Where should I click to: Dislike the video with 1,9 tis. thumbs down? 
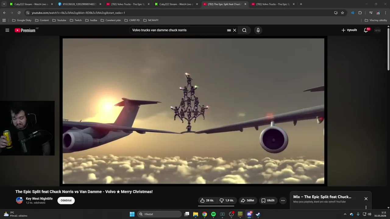point(227,200)
